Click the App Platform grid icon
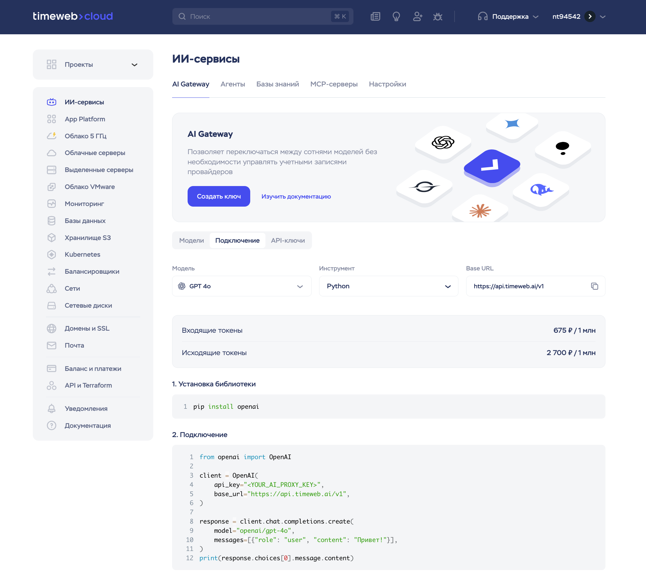This screenshot has width=646, height=579. 52,119
